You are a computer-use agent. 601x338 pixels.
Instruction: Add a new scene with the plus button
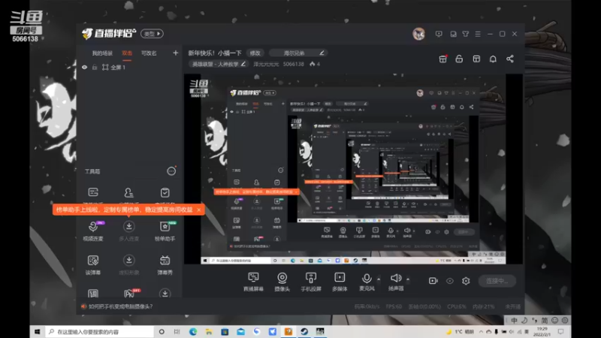[176, 53]
